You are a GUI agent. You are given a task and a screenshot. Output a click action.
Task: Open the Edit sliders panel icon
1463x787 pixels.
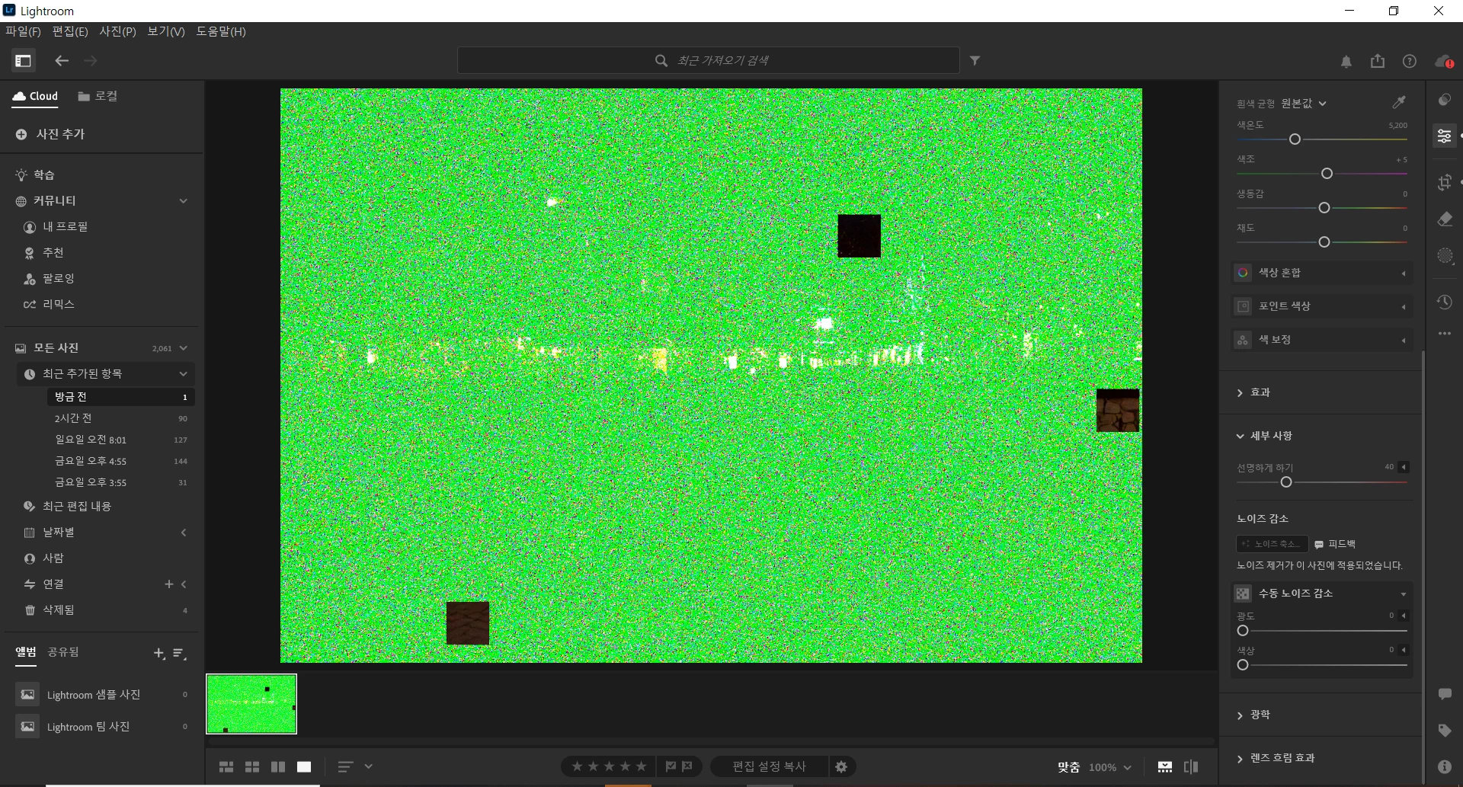point(1445,136)
